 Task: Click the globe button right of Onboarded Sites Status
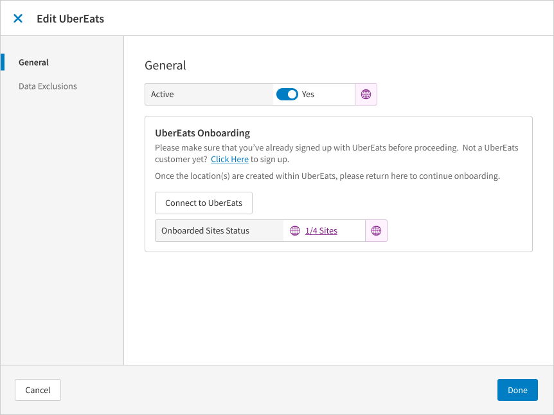[376, 230]
